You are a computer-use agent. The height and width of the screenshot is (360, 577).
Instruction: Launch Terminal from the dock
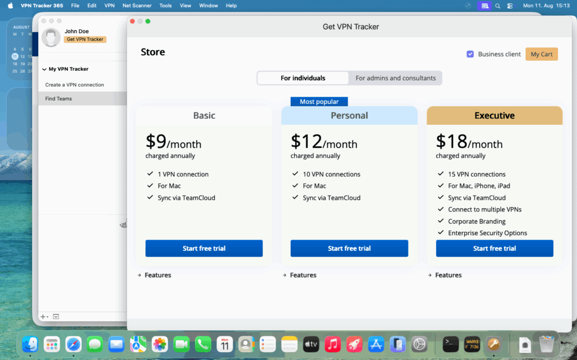[x=450, y=344]
